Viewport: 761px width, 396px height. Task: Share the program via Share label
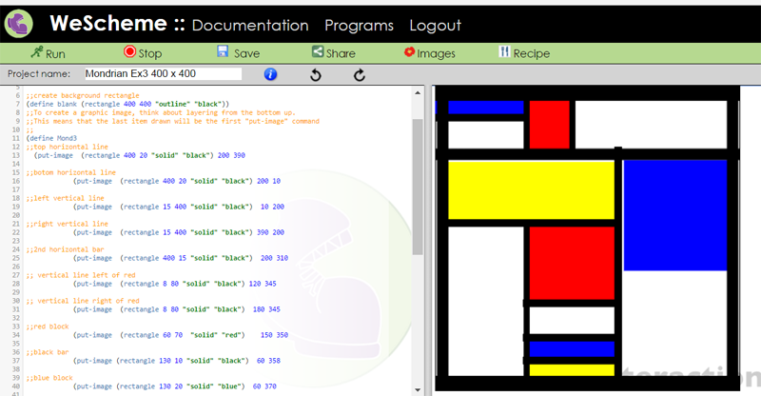[341, 53]
